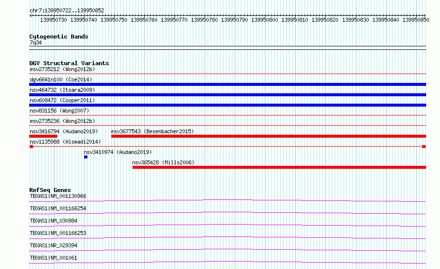Click the nsv3416794 (Audano2019) red bar
440x269 pixels.
point(43,136)
